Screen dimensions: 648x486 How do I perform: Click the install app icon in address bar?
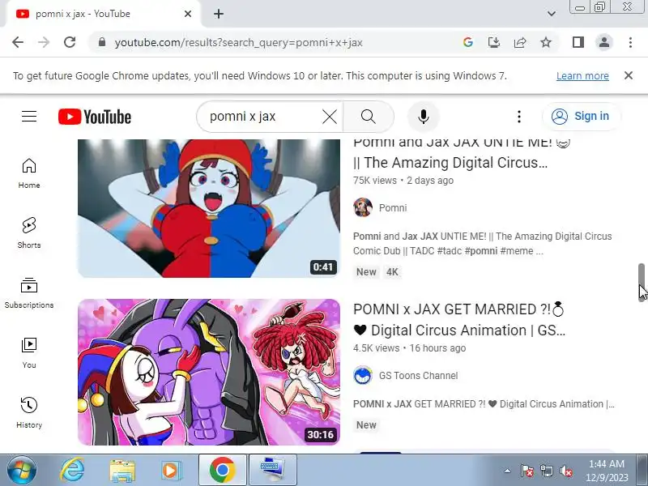click(x=494, y=42)
